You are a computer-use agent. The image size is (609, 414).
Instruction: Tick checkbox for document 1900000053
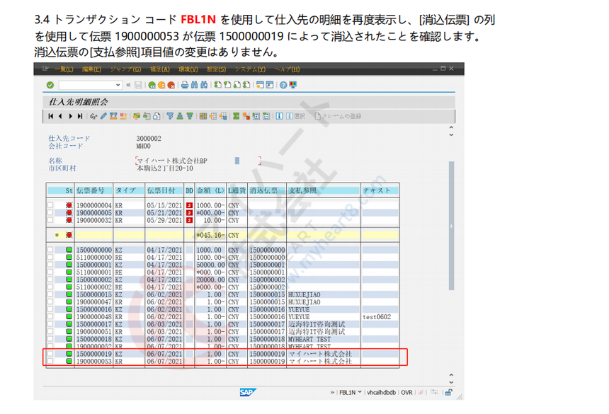coord(50,361)
